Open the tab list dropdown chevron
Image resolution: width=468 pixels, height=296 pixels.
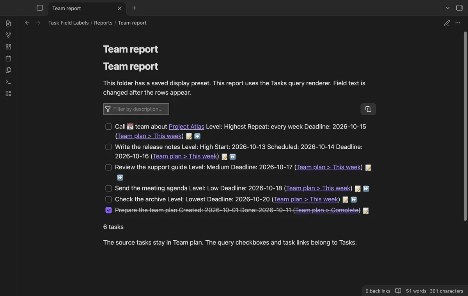point(448,8)
